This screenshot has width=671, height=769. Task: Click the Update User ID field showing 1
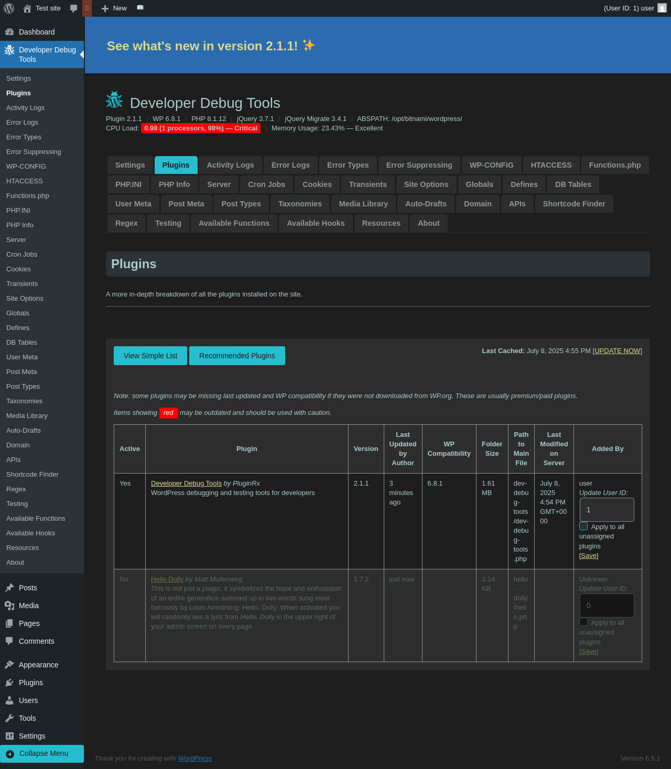607,510
